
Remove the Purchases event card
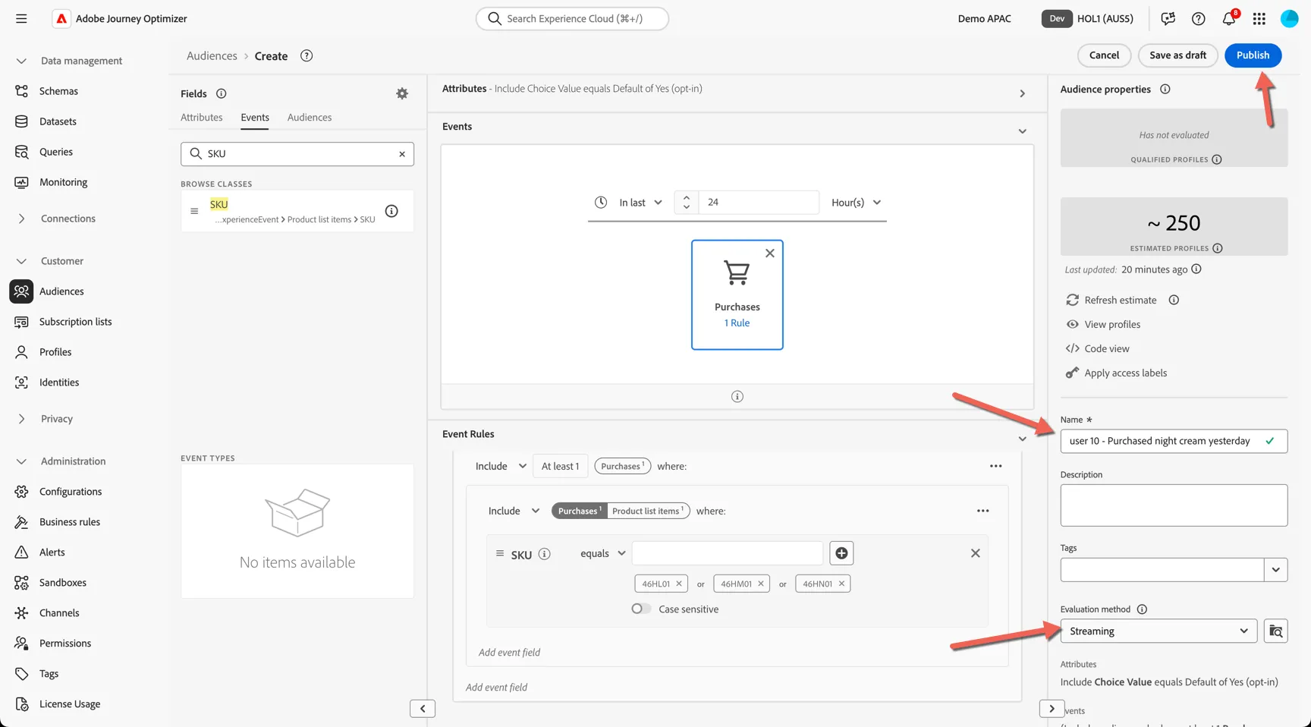[770, 253]
